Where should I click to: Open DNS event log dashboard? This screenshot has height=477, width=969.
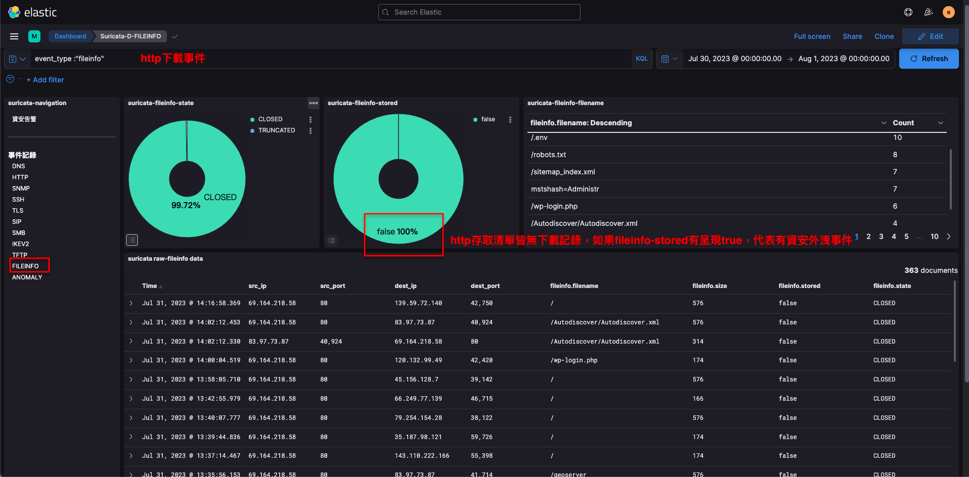(x=19, y=166)
